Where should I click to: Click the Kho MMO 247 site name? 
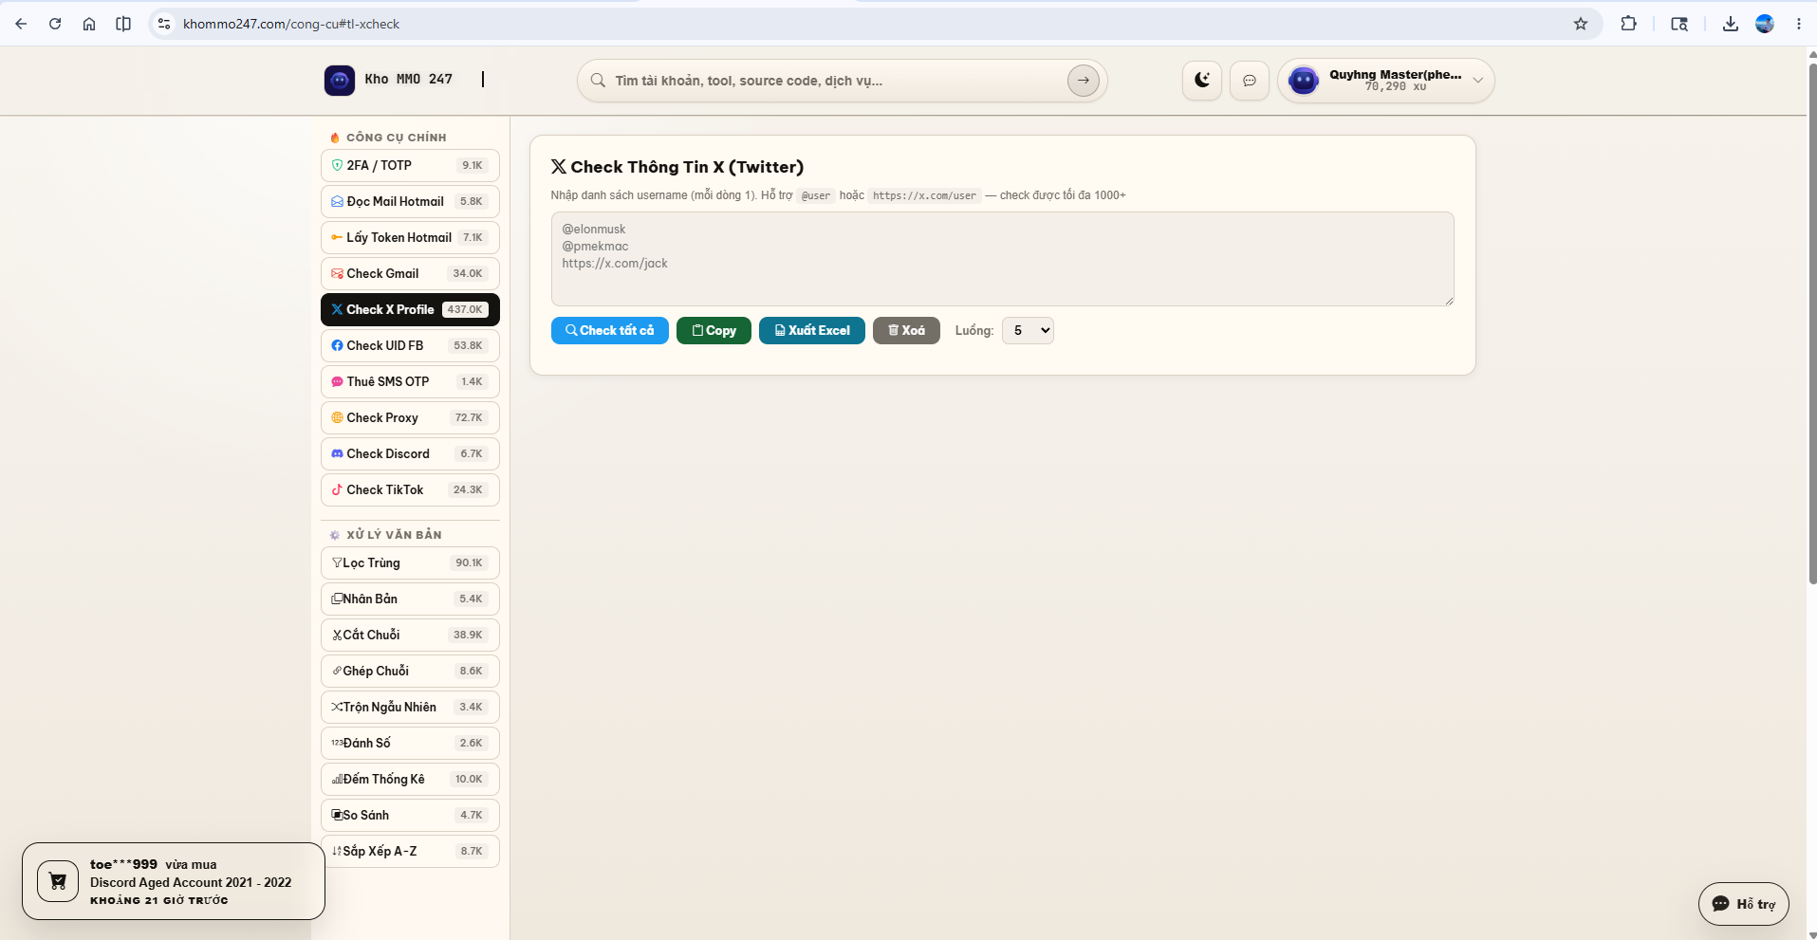pos(409,80)
